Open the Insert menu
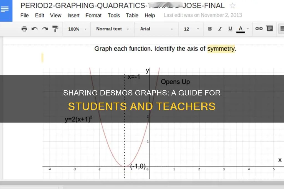The image size is (284, 189). click(73, 16)
